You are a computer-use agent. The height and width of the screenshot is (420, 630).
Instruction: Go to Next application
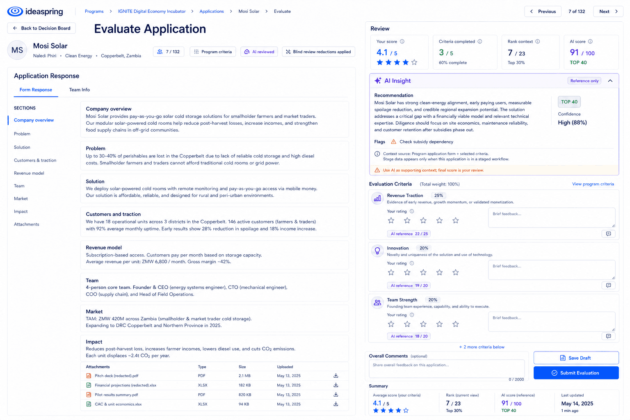pyautogui.click(x=608, y=11)
